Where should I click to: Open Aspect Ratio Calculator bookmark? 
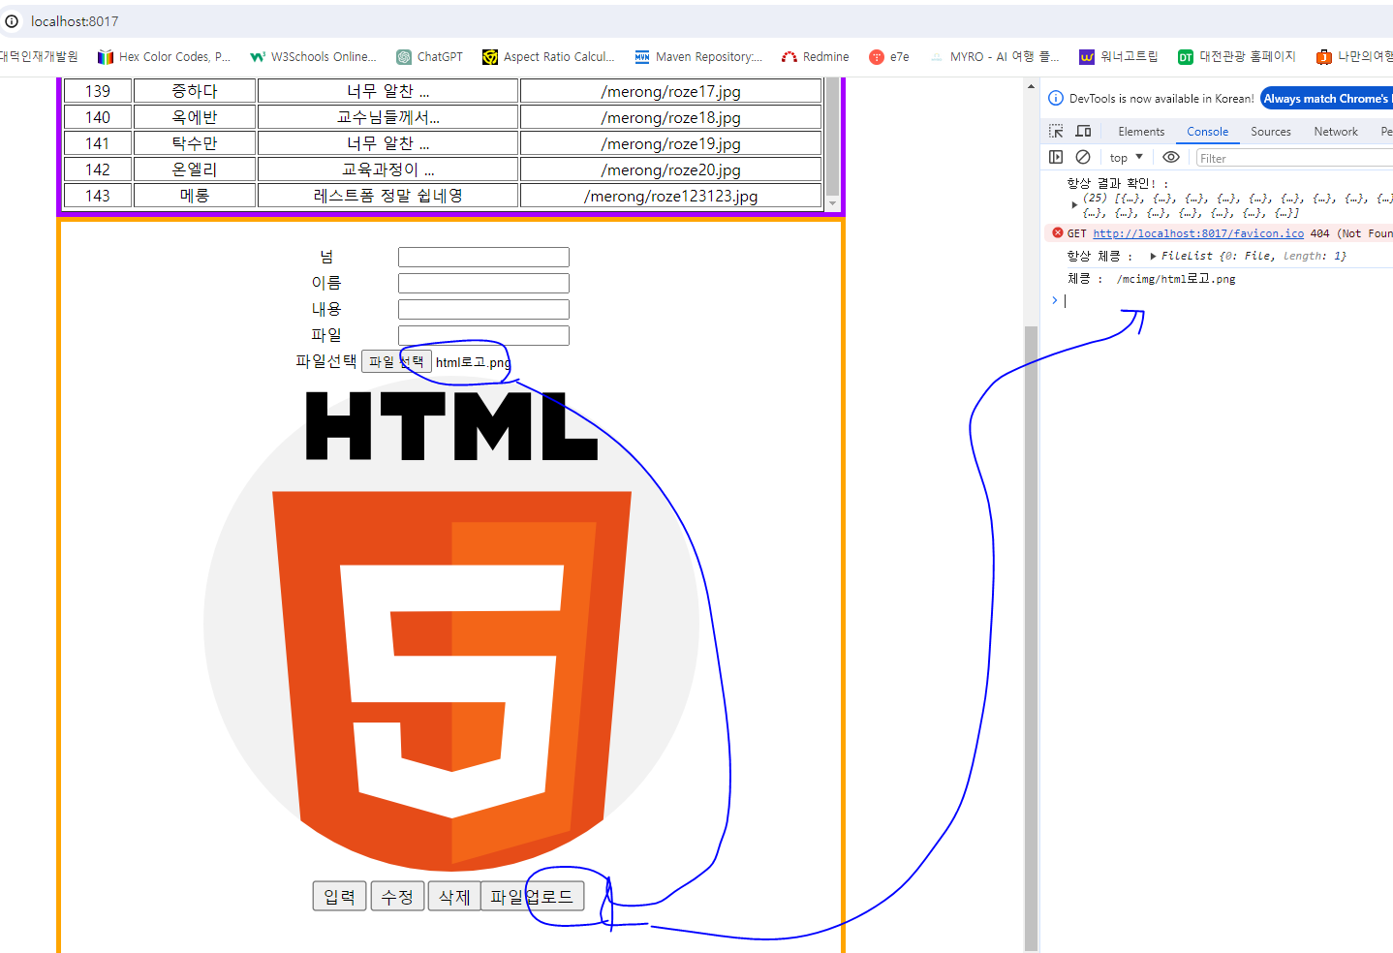click(x=548, y=57)
